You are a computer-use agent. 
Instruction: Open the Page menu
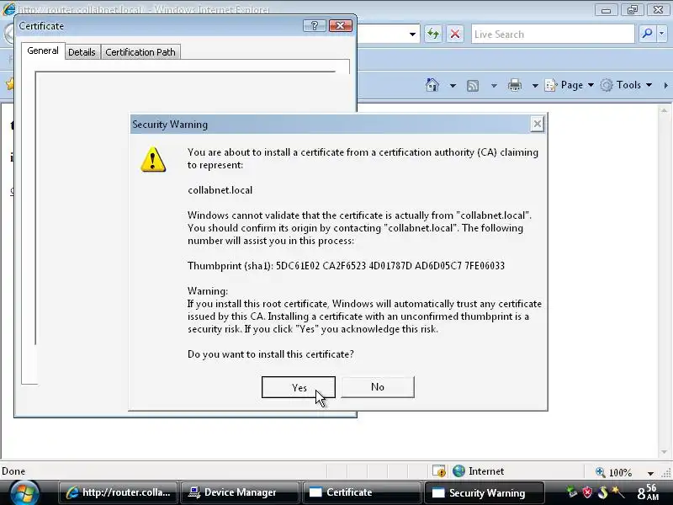(x=570, y=85)
